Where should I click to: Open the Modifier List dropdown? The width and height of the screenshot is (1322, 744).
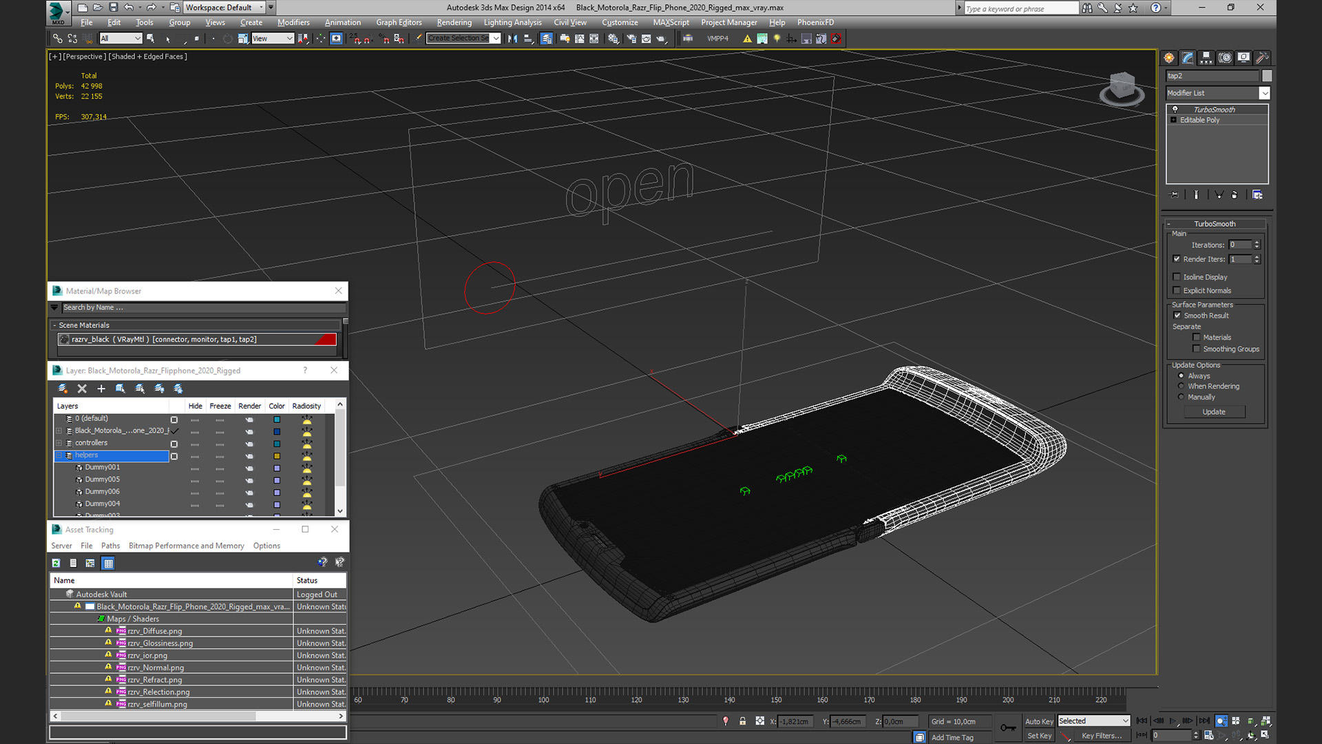(1217, 93)
